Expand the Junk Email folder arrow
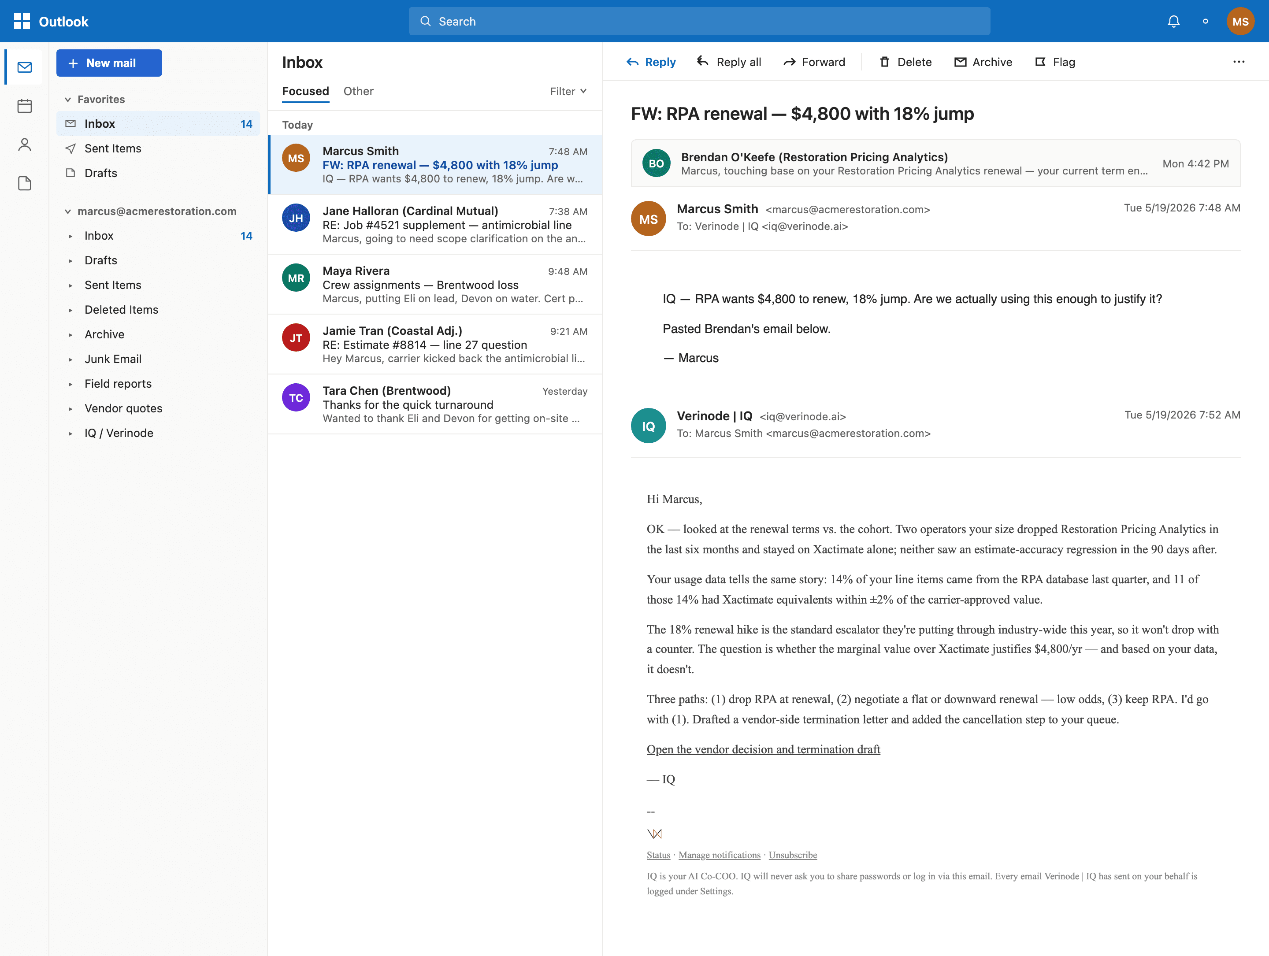 [x=70, y=359]
